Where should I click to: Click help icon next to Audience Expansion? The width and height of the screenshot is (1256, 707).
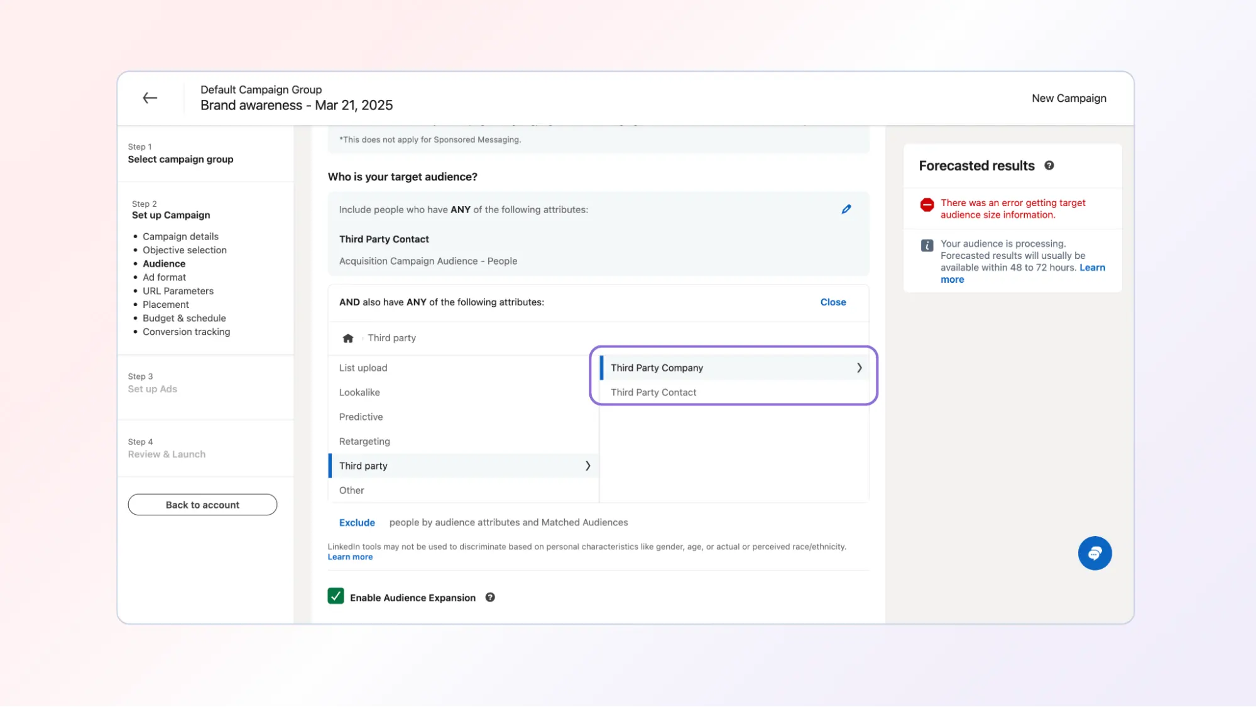point(490,598)
